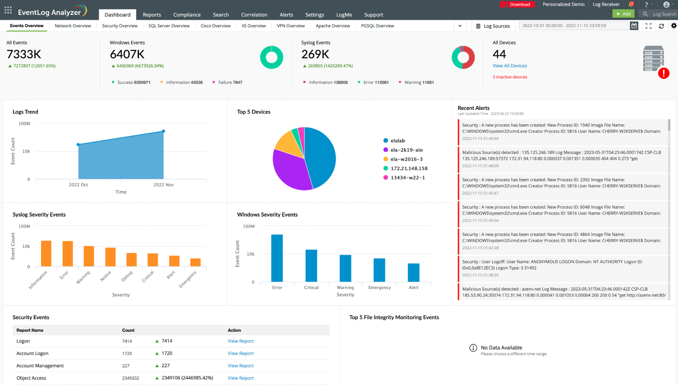Open View Report for Object Access

tap(240, 378)
